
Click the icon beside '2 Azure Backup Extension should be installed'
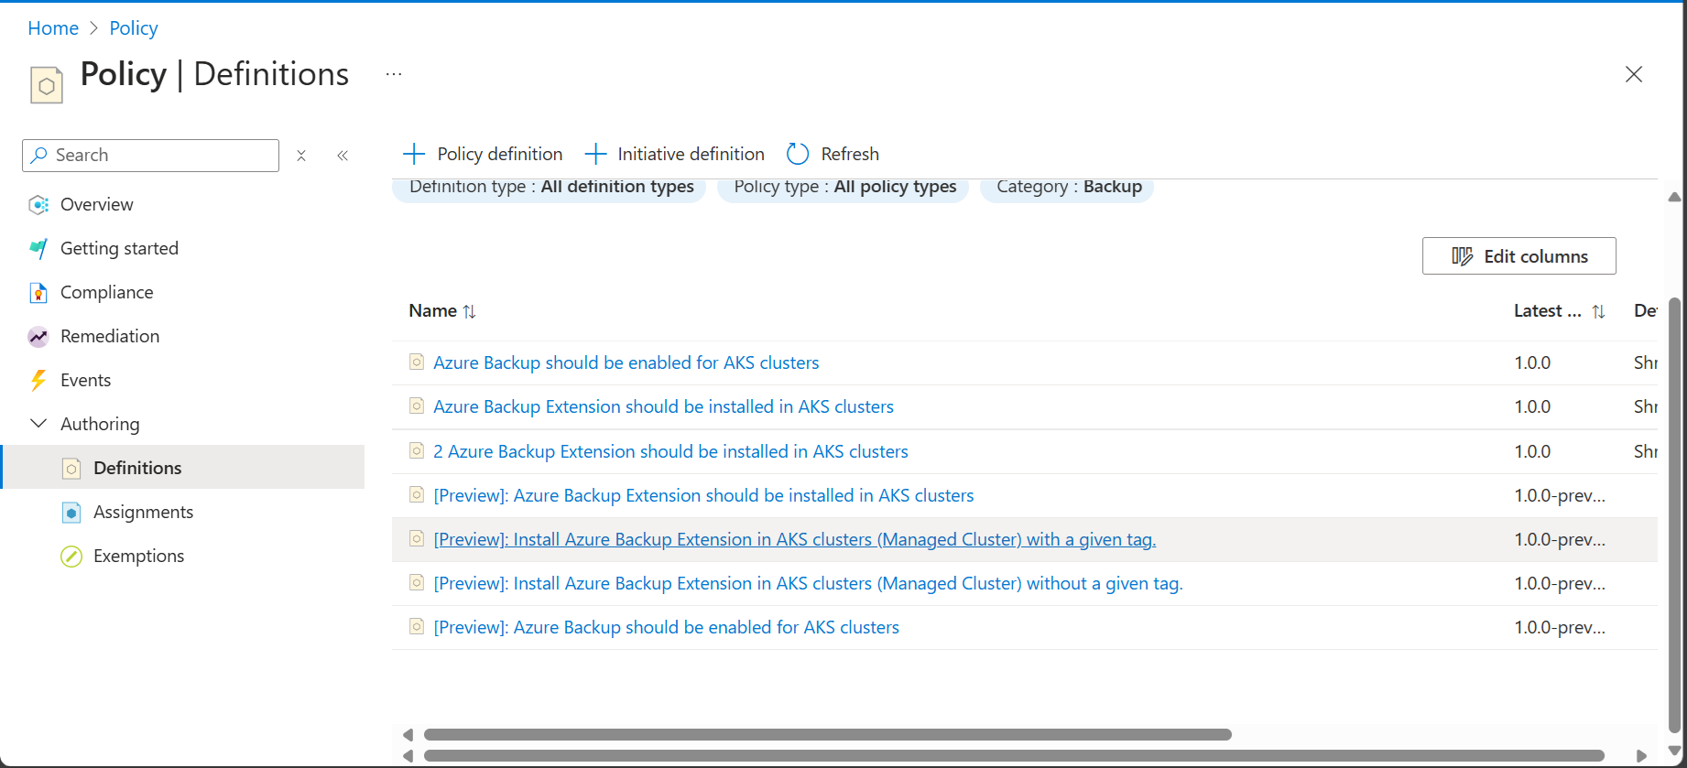[x=417, y=450]
